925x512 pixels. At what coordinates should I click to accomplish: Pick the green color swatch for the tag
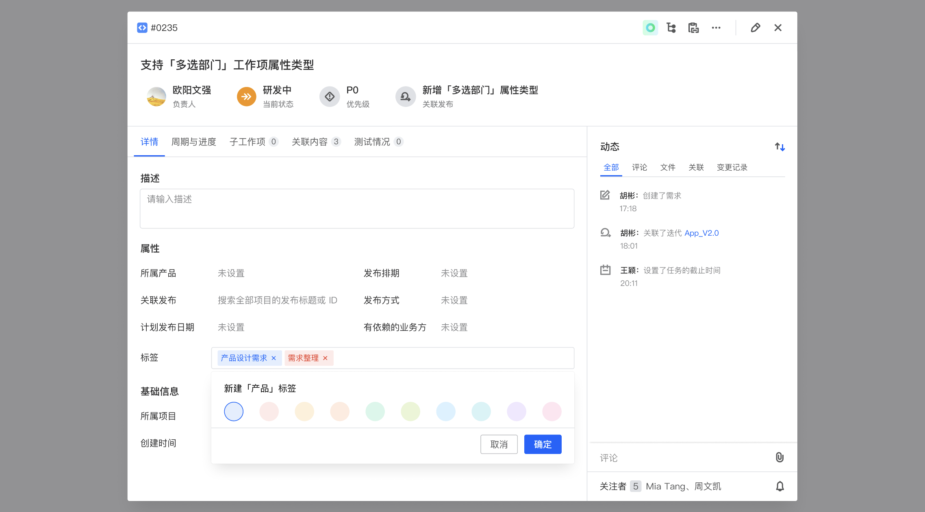coord(375,411)
